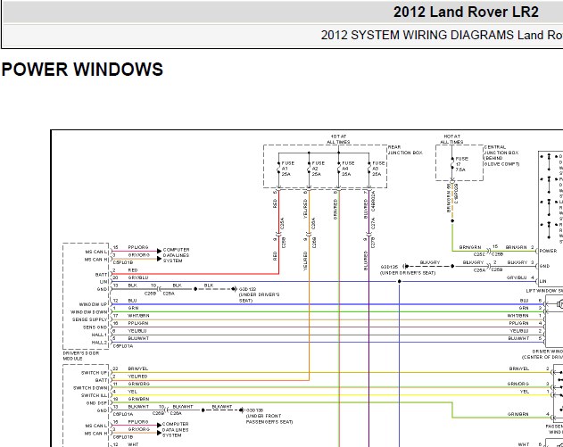Viewport: 563px width, 447px height.
Task: Click the C27A connector label on purple wire
Action: click(374, 223)
